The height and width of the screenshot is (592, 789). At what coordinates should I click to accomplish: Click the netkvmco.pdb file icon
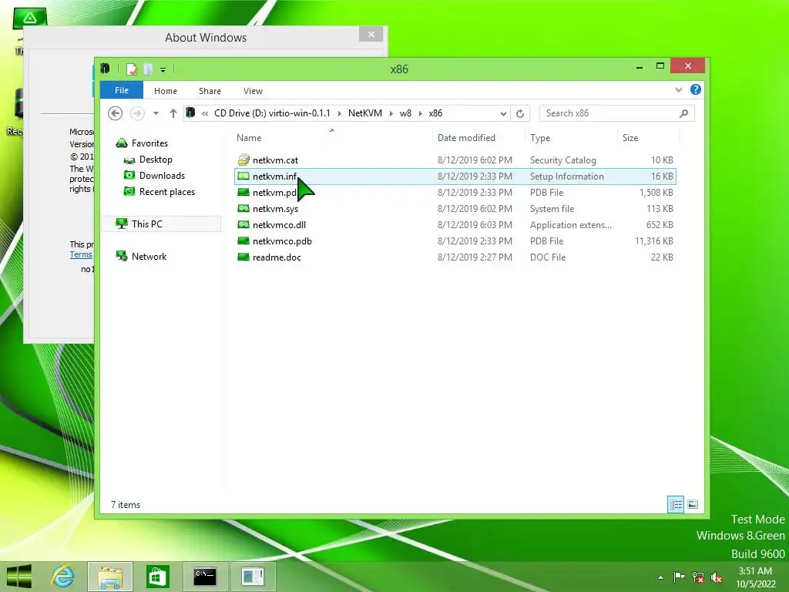(243, 241)
